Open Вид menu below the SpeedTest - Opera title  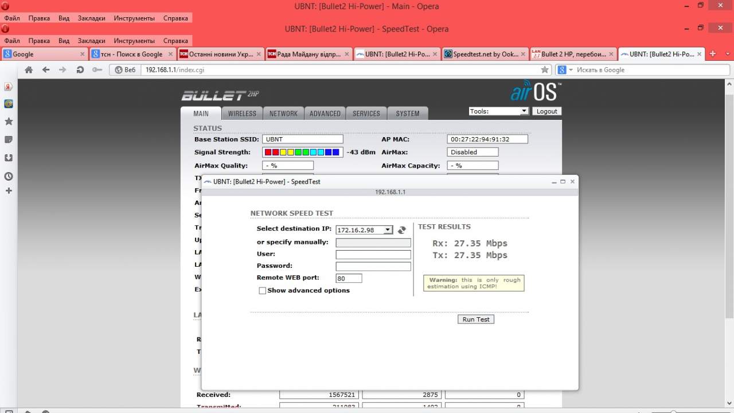64,41
